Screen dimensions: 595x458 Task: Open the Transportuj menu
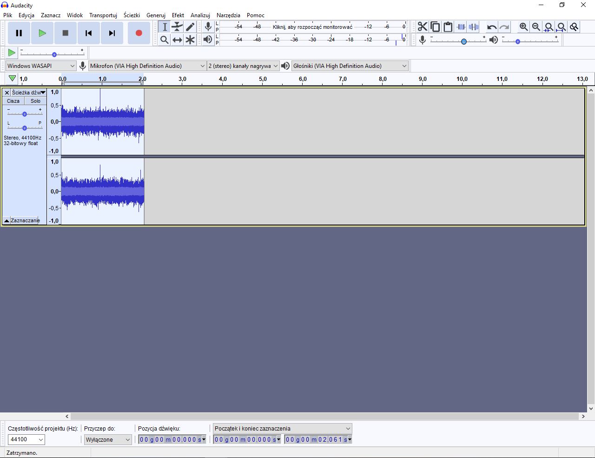[103, 15]
